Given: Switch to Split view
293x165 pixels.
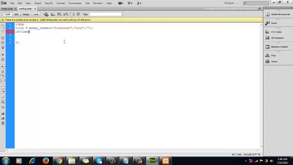Looking at the screenshot, I should tap(16, 14).
